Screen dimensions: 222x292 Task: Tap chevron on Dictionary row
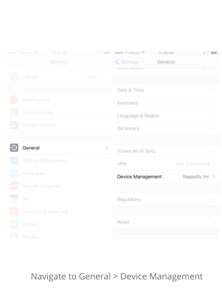click(214, 129)
